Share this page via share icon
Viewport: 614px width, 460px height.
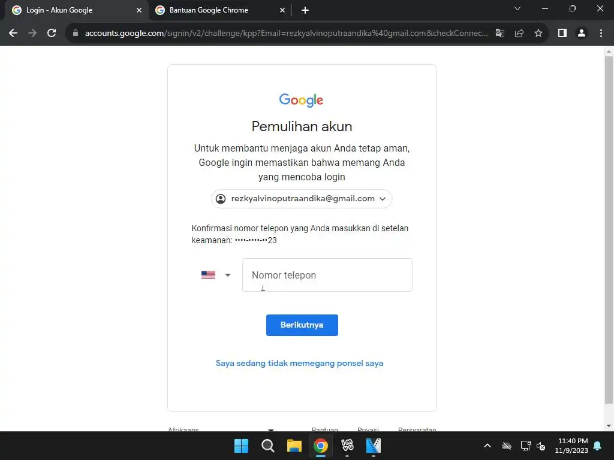tap(519, 34)
